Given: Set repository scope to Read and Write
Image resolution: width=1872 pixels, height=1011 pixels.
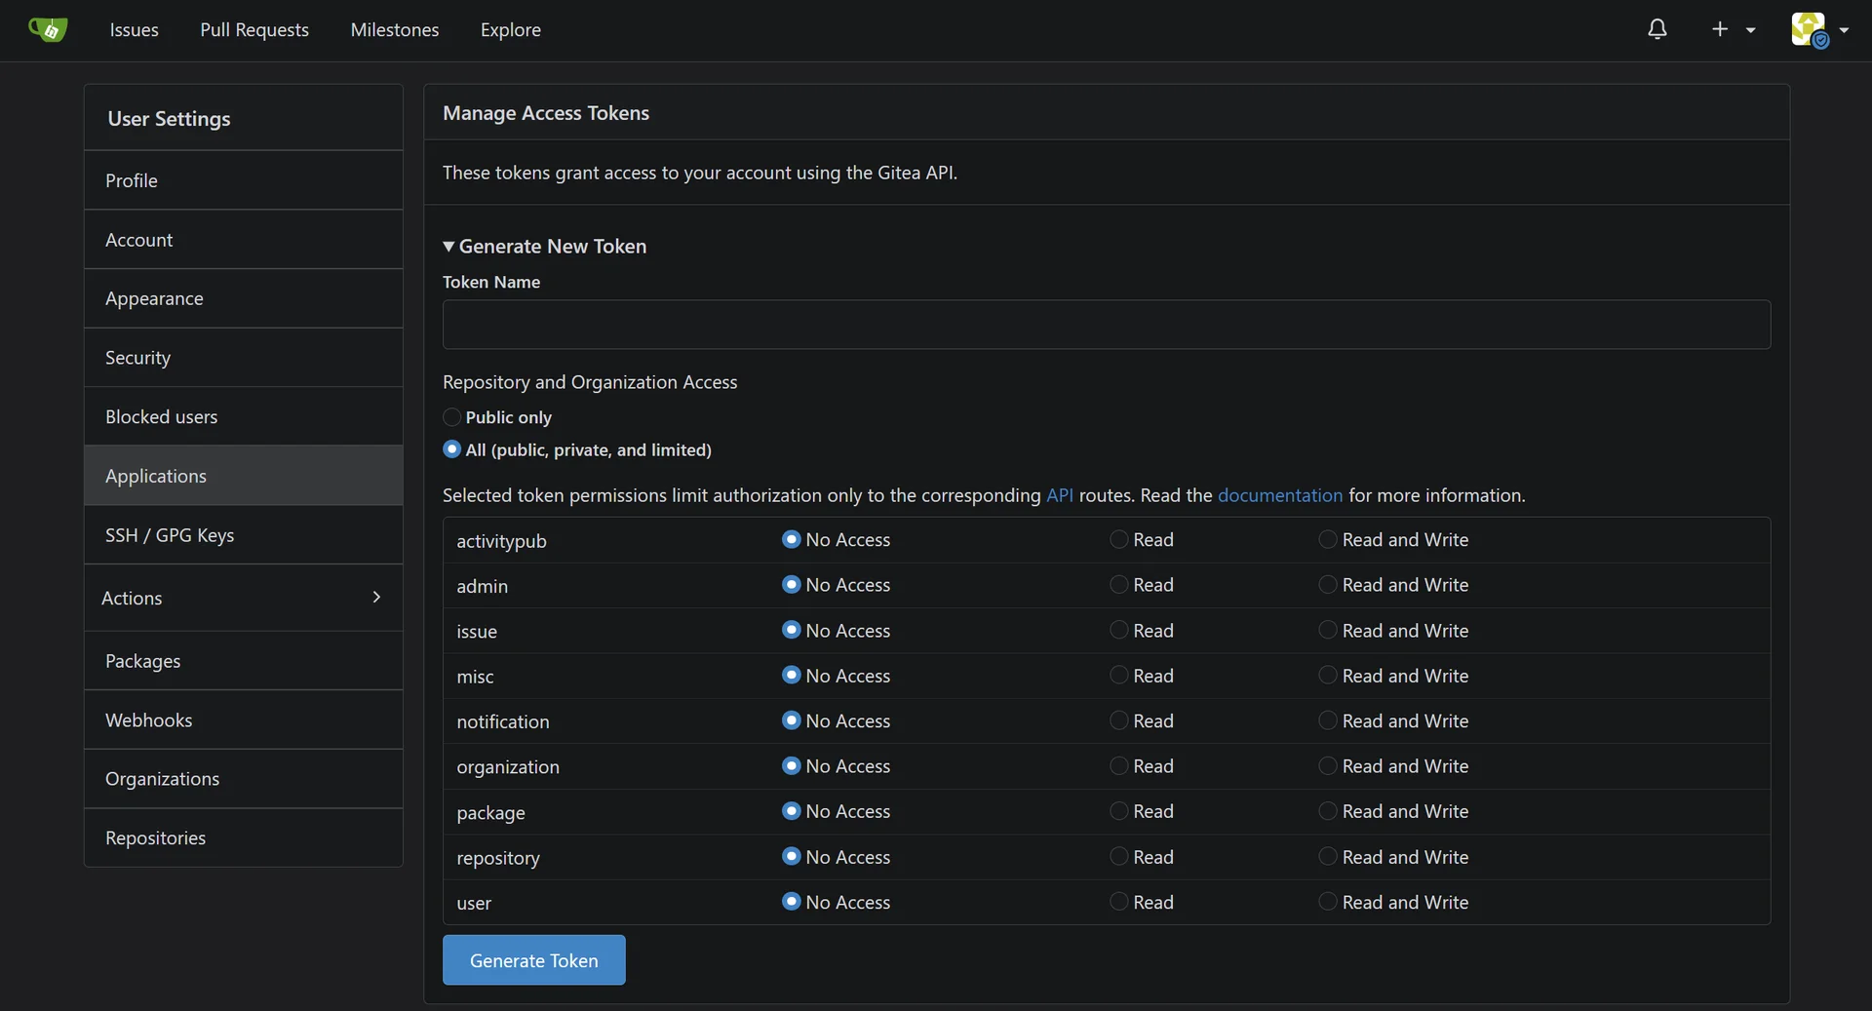Looking at the screenshot, I should [1327, 856].
